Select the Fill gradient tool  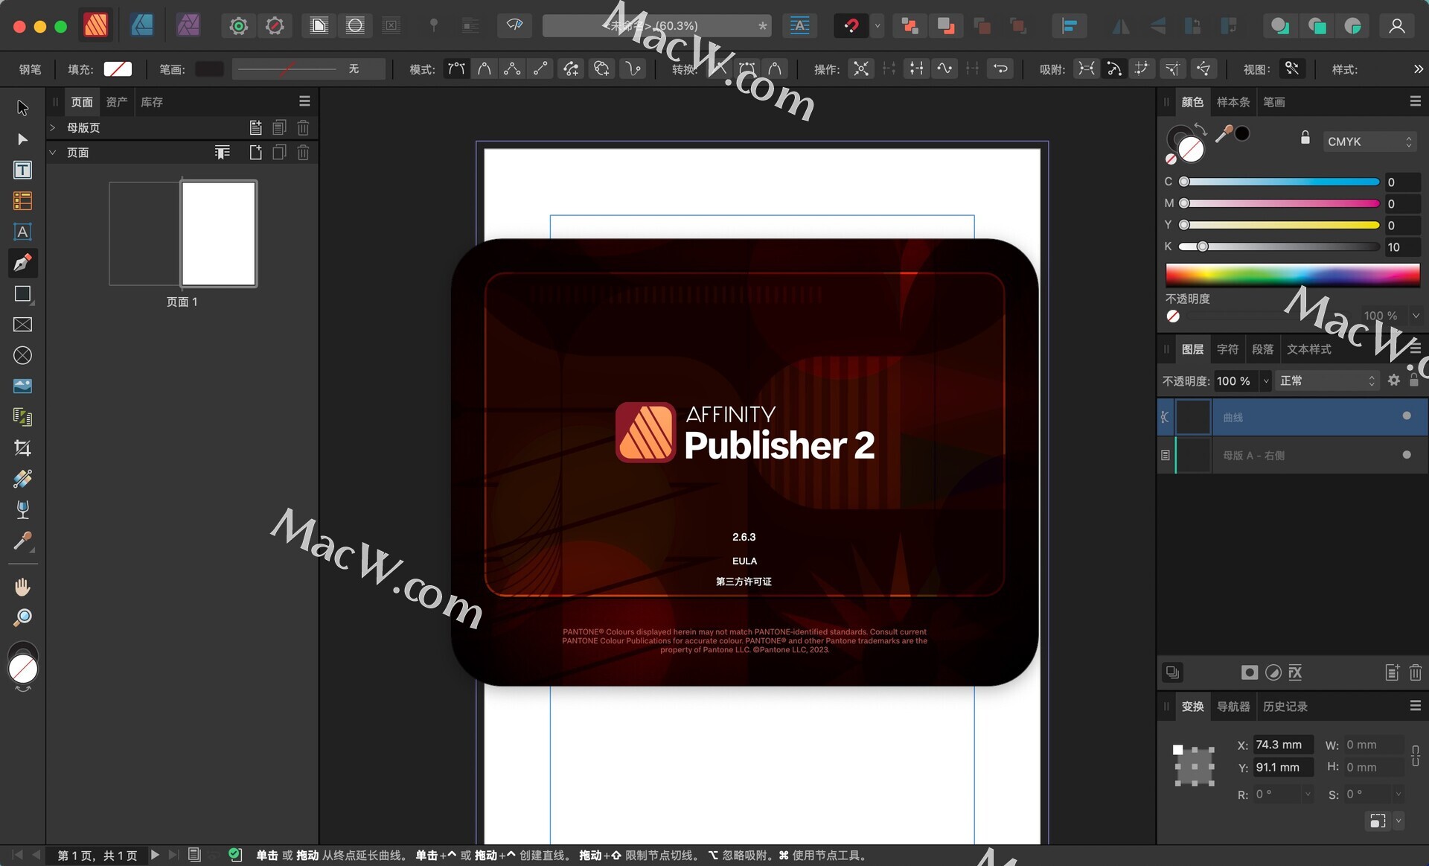tap(22, 479)
